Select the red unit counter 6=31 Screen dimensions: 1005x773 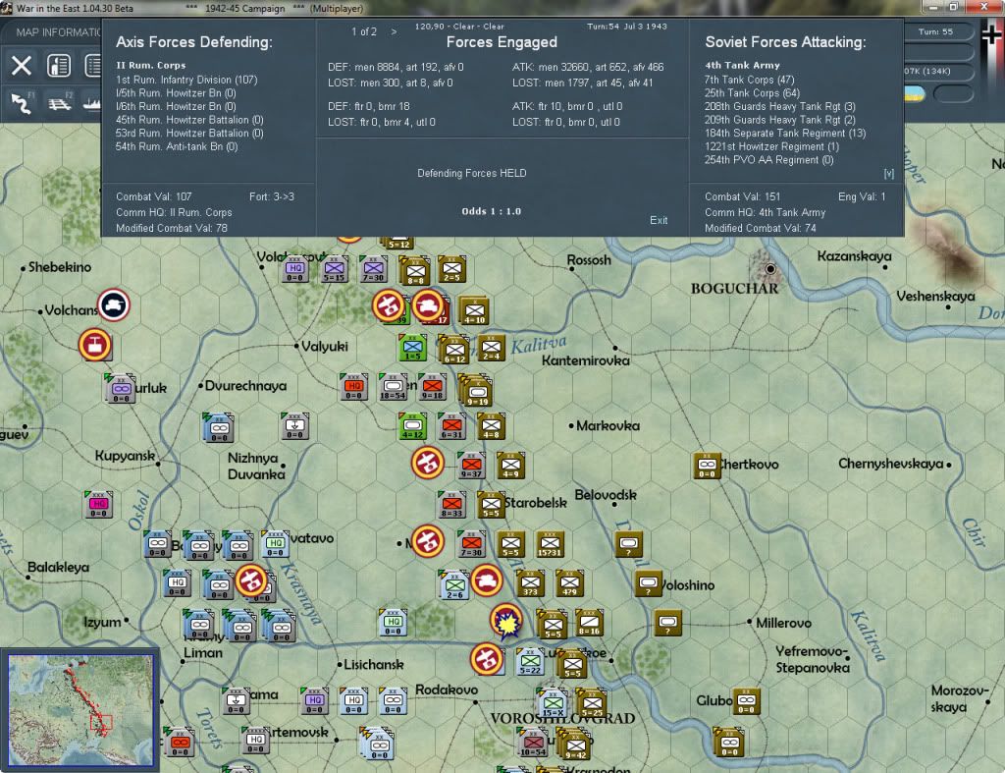click(451, 426)
